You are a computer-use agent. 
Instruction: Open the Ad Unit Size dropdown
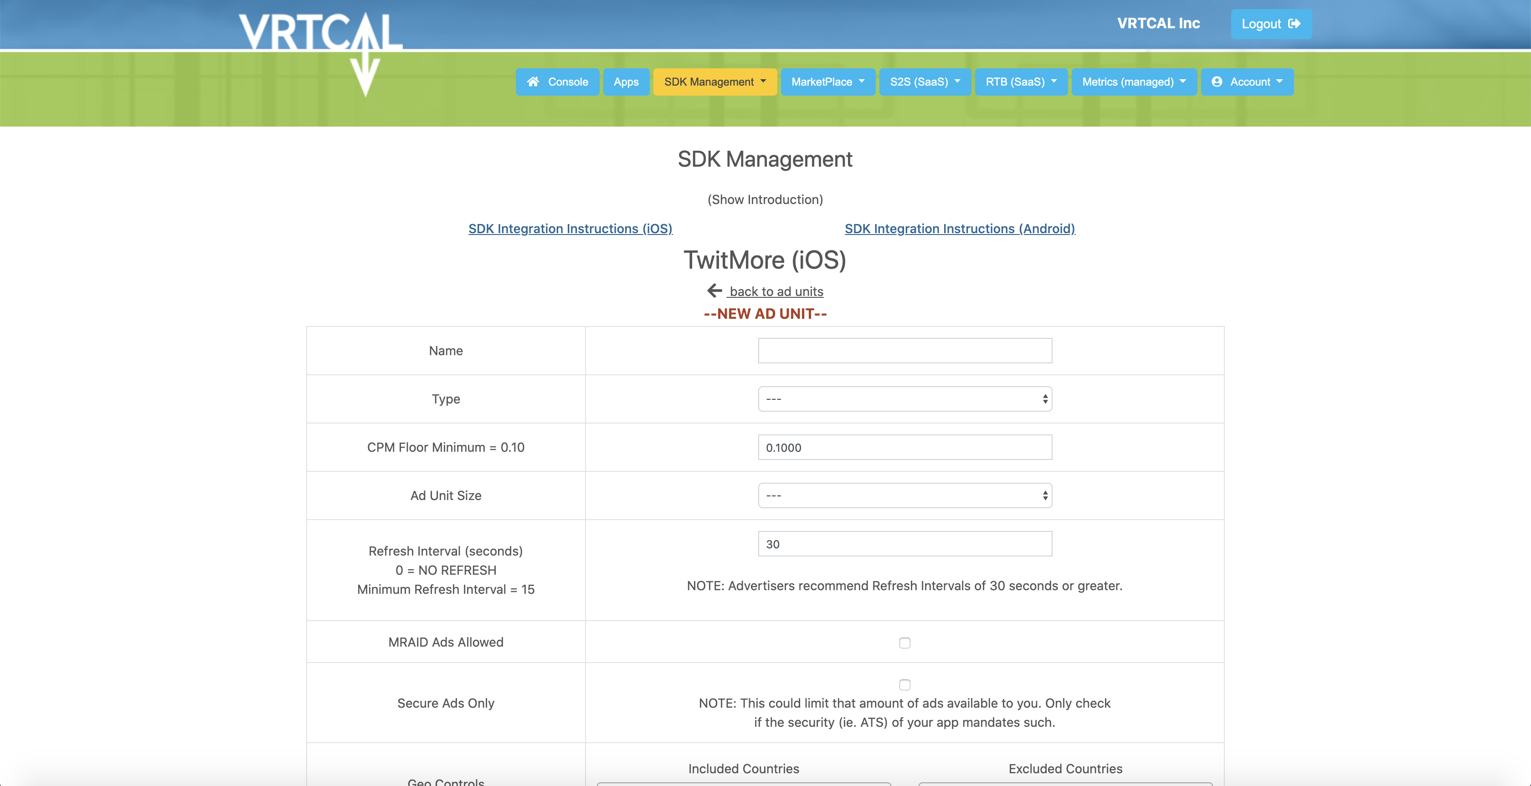click(x=904, y=495)
